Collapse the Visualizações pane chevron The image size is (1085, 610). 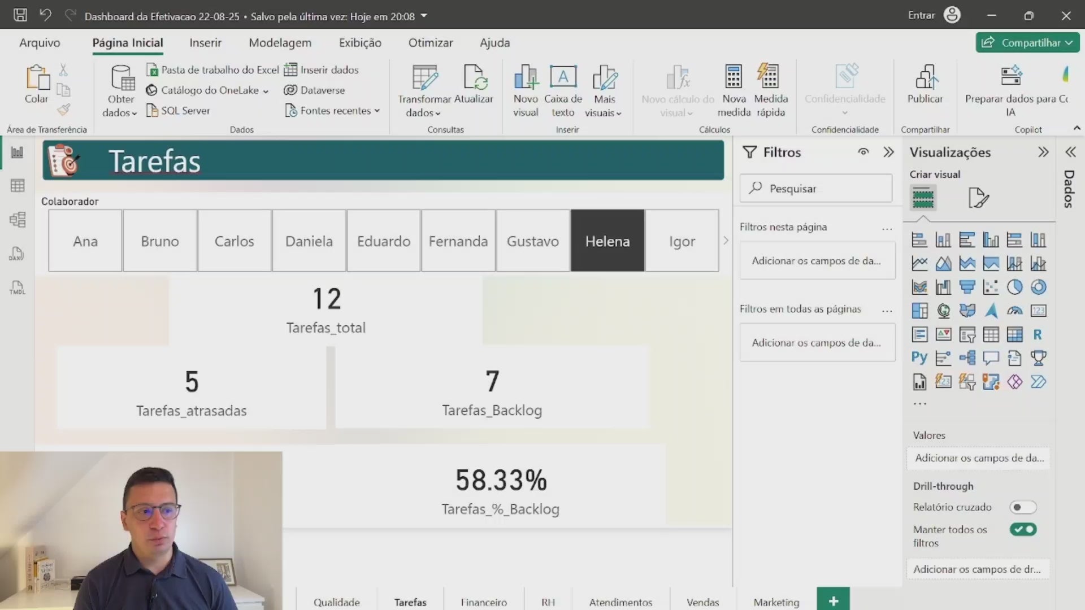click(x=1043, y=152)
